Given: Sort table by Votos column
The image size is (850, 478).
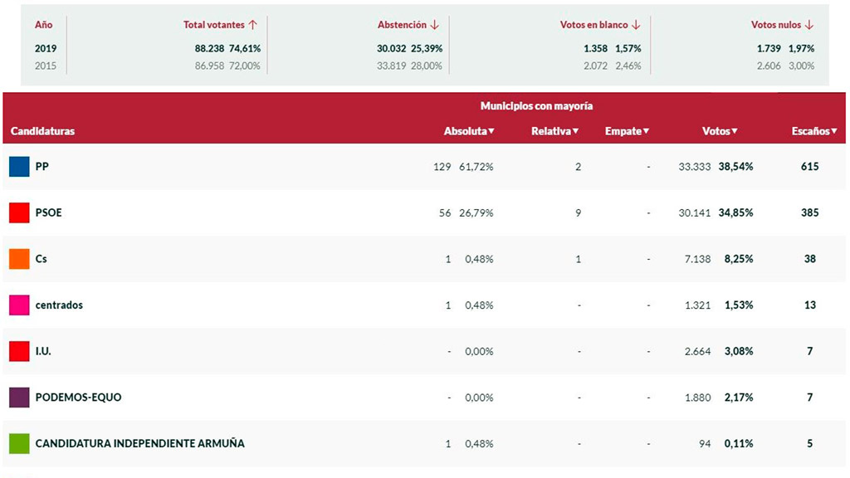Looking at the screenshot, I should (x=720, y=131).
